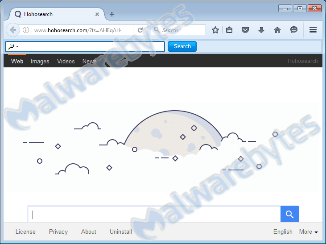
Task: Reload the page with refresh icon
Action: pos(140,30)
